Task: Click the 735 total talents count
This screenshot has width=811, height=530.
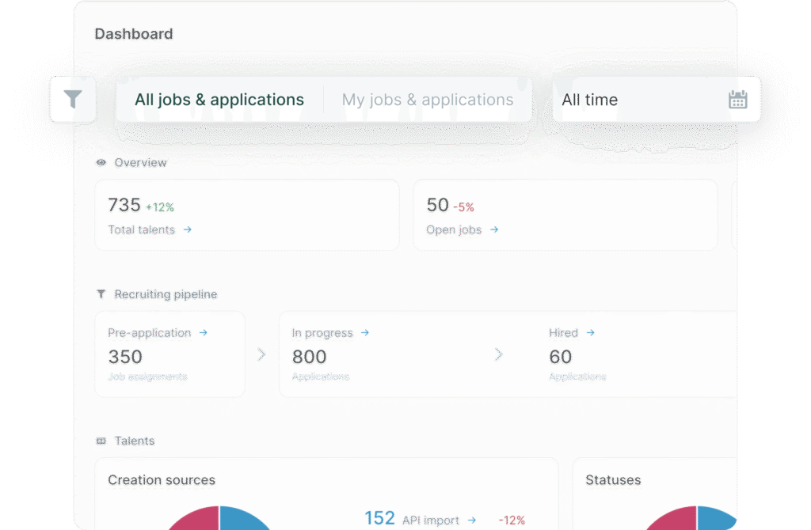Action: pos(124,205)
